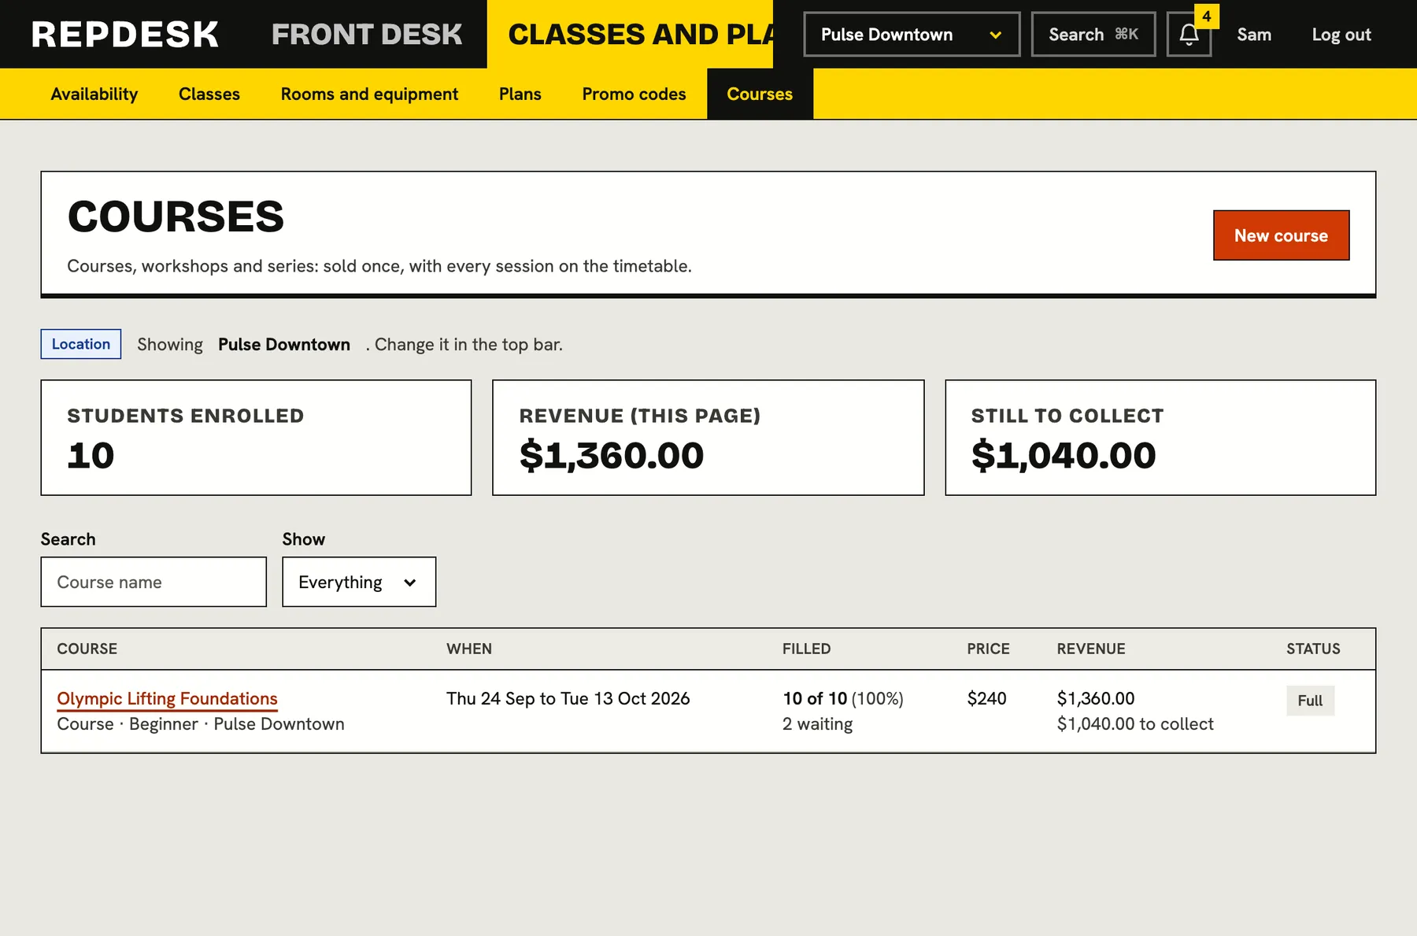Click the COURSE column header
This screenshot has height=936, width=1417.
coord(87,649)
